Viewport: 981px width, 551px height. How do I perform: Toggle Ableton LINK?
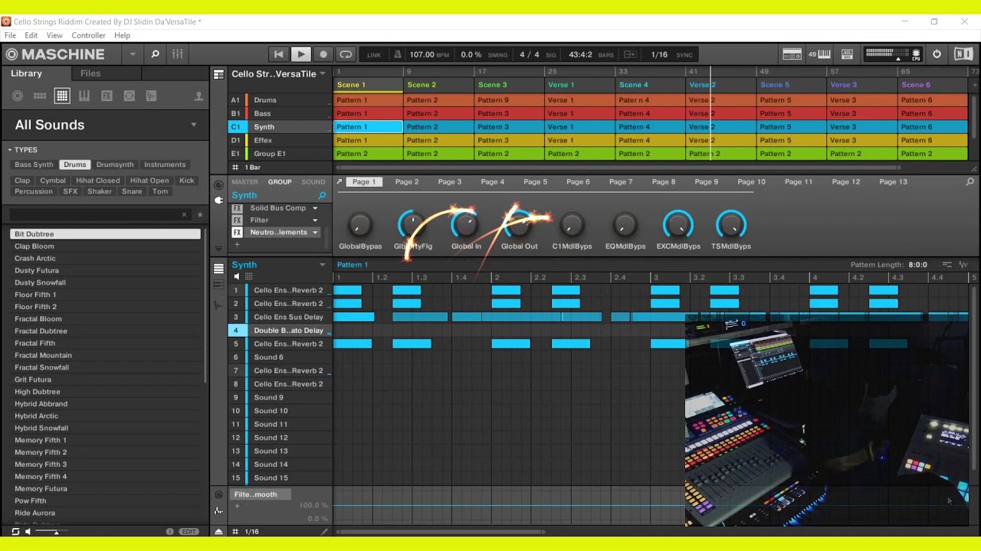pyautogui.click(x=374, y=55)
